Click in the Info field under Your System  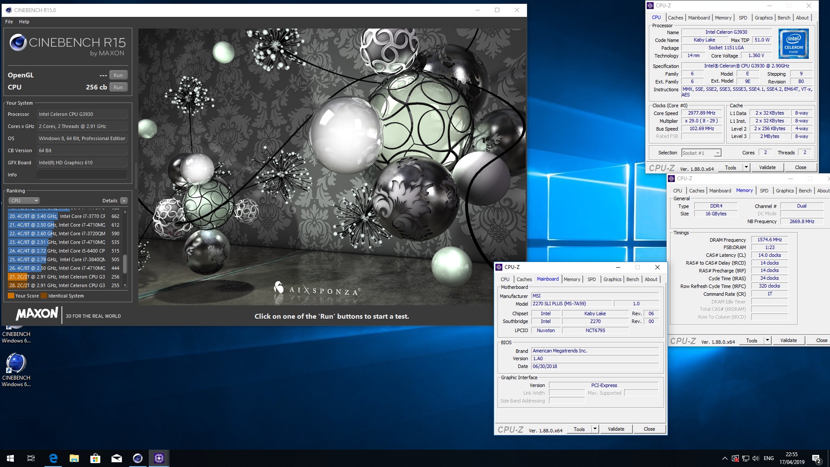[x=82, y=175]
